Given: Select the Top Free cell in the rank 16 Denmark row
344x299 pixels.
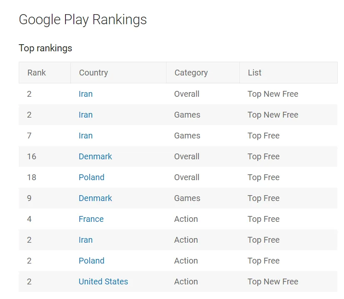Looking at the screenshot, I should (x=264, y=156).
